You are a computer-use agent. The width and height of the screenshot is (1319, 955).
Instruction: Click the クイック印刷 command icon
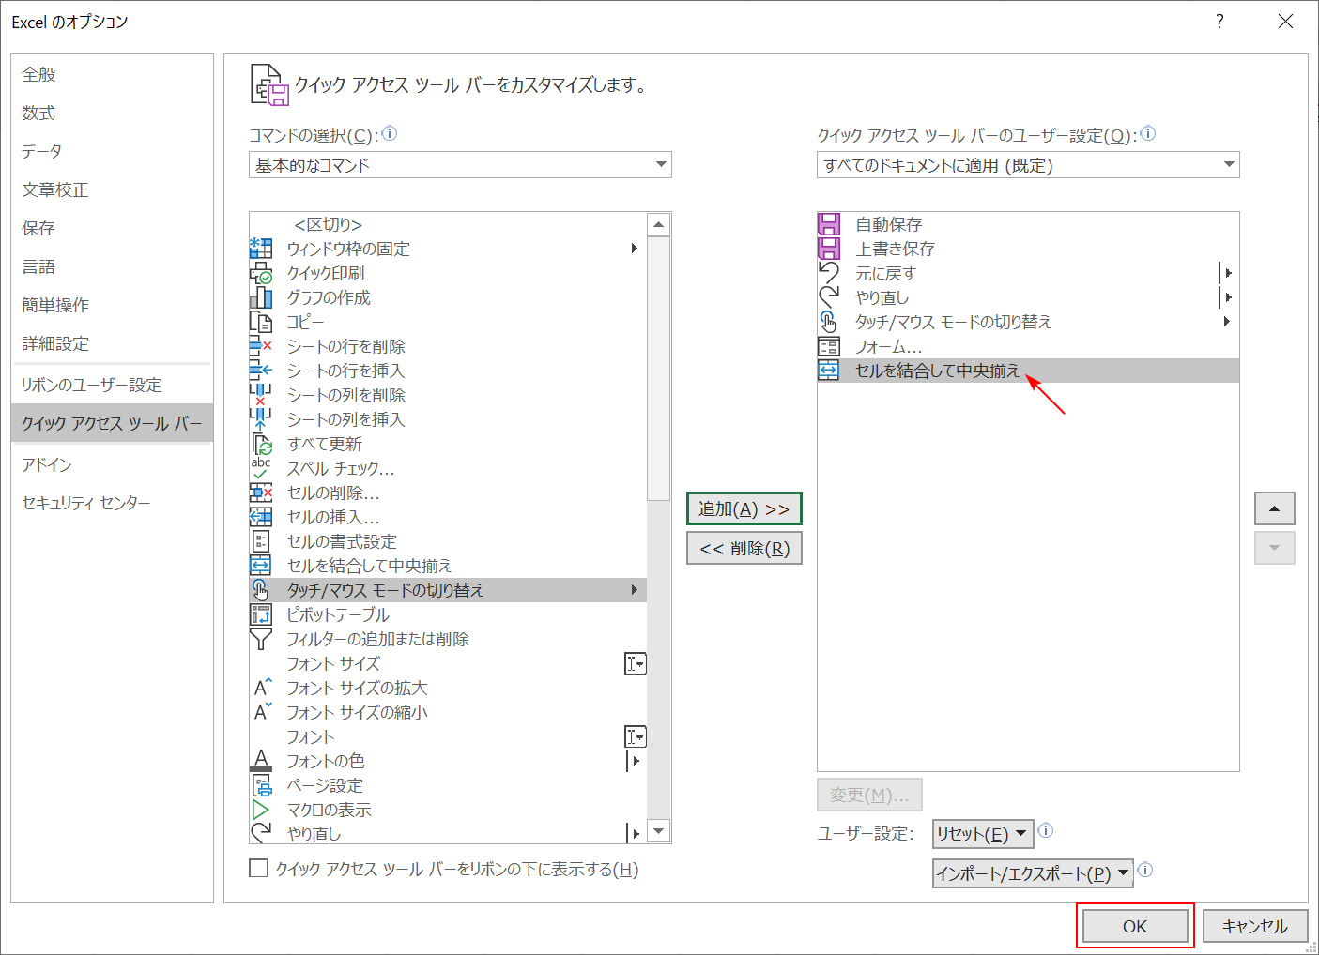pyautogui.click(x=261, y=272)
